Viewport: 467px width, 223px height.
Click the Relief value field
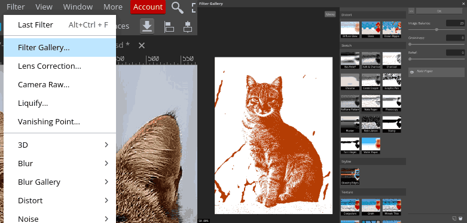[x=455, y=53]
